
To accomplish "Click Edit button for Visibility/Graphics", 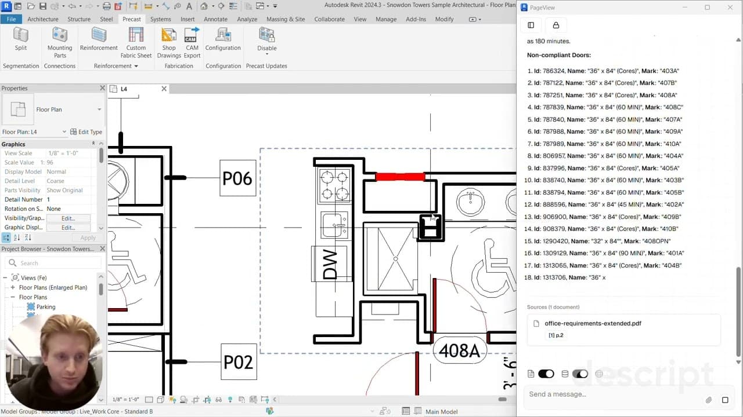I will [68, 218].
